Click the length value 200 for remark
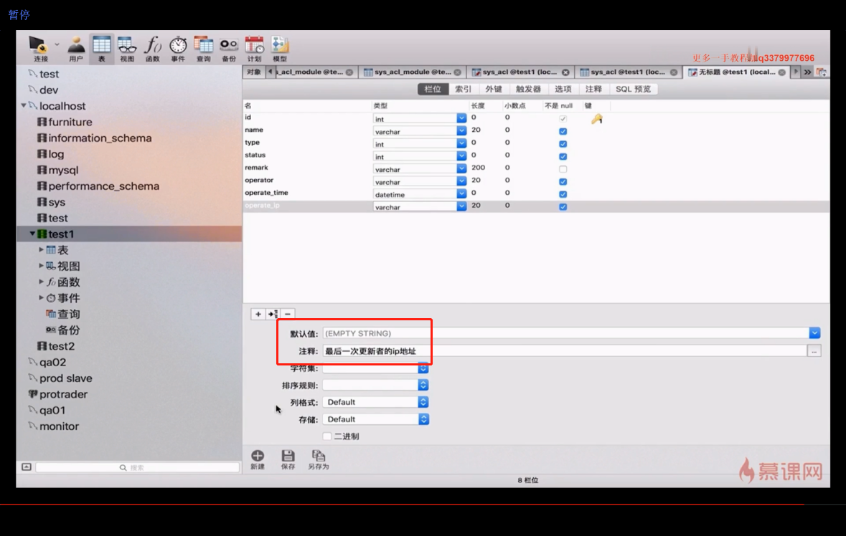The height and width of the screenshot is (536, 846). [x=478, y=168]
